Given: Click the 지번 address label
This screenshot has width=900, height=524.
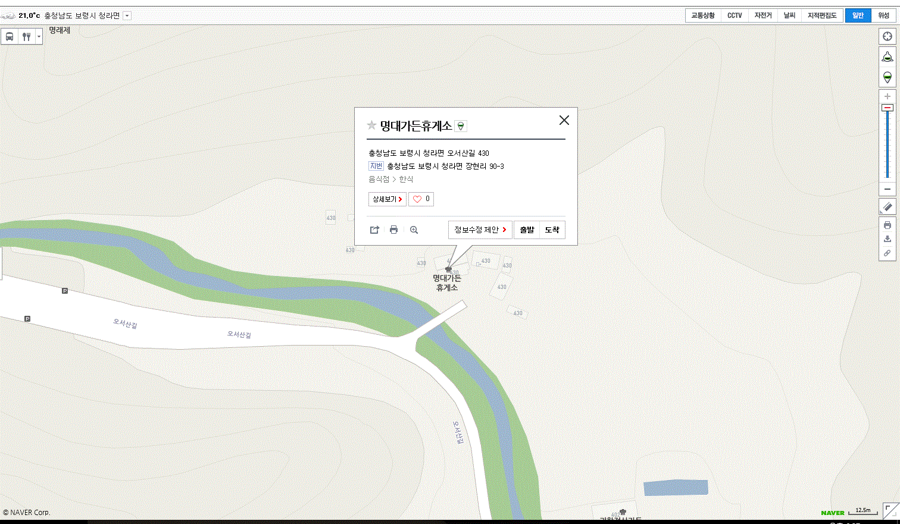Looking at the screenshot, I should (376, 166).
